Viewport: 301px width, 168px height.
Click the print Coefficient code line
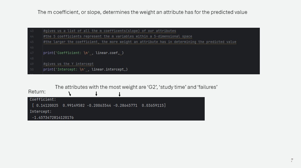point(84,53)
